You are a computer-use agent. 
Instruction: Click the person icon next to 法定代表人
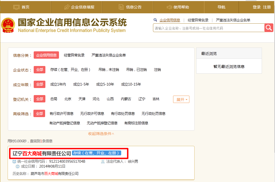tap(103, 161)
